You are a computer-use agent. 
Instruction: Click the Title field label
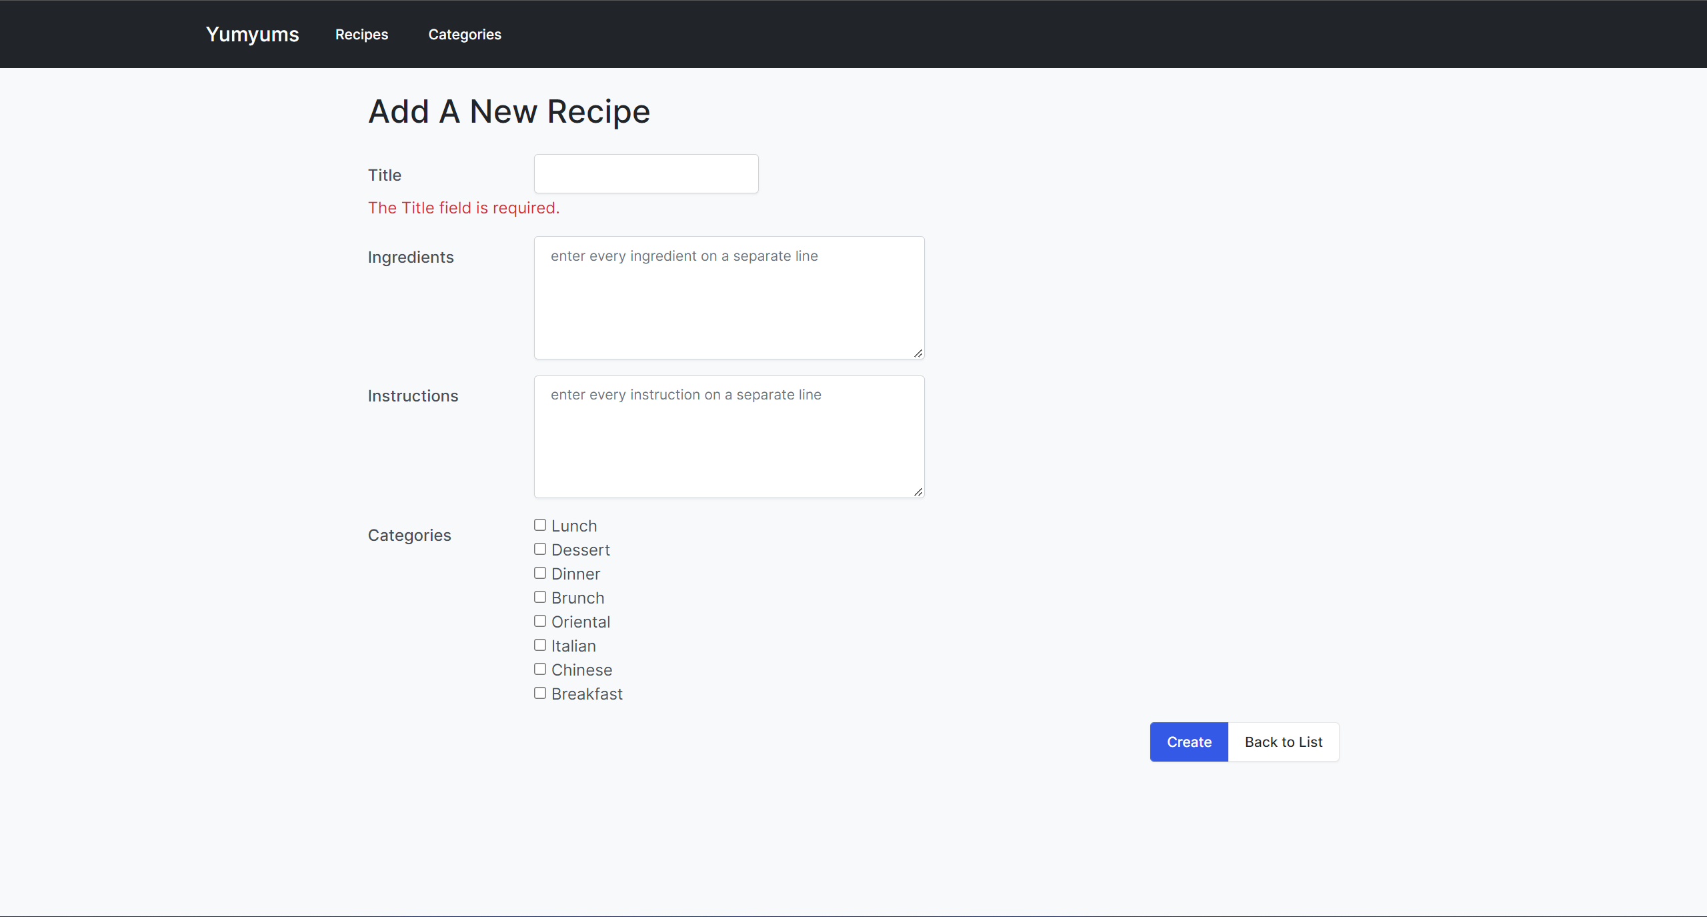[384, 175]
